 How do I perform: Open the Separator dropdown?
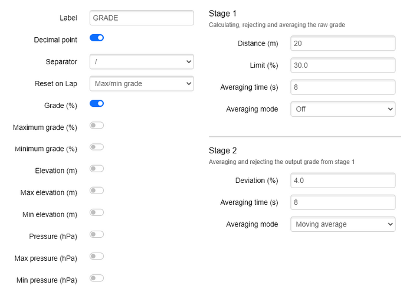[x=142, y=61]
